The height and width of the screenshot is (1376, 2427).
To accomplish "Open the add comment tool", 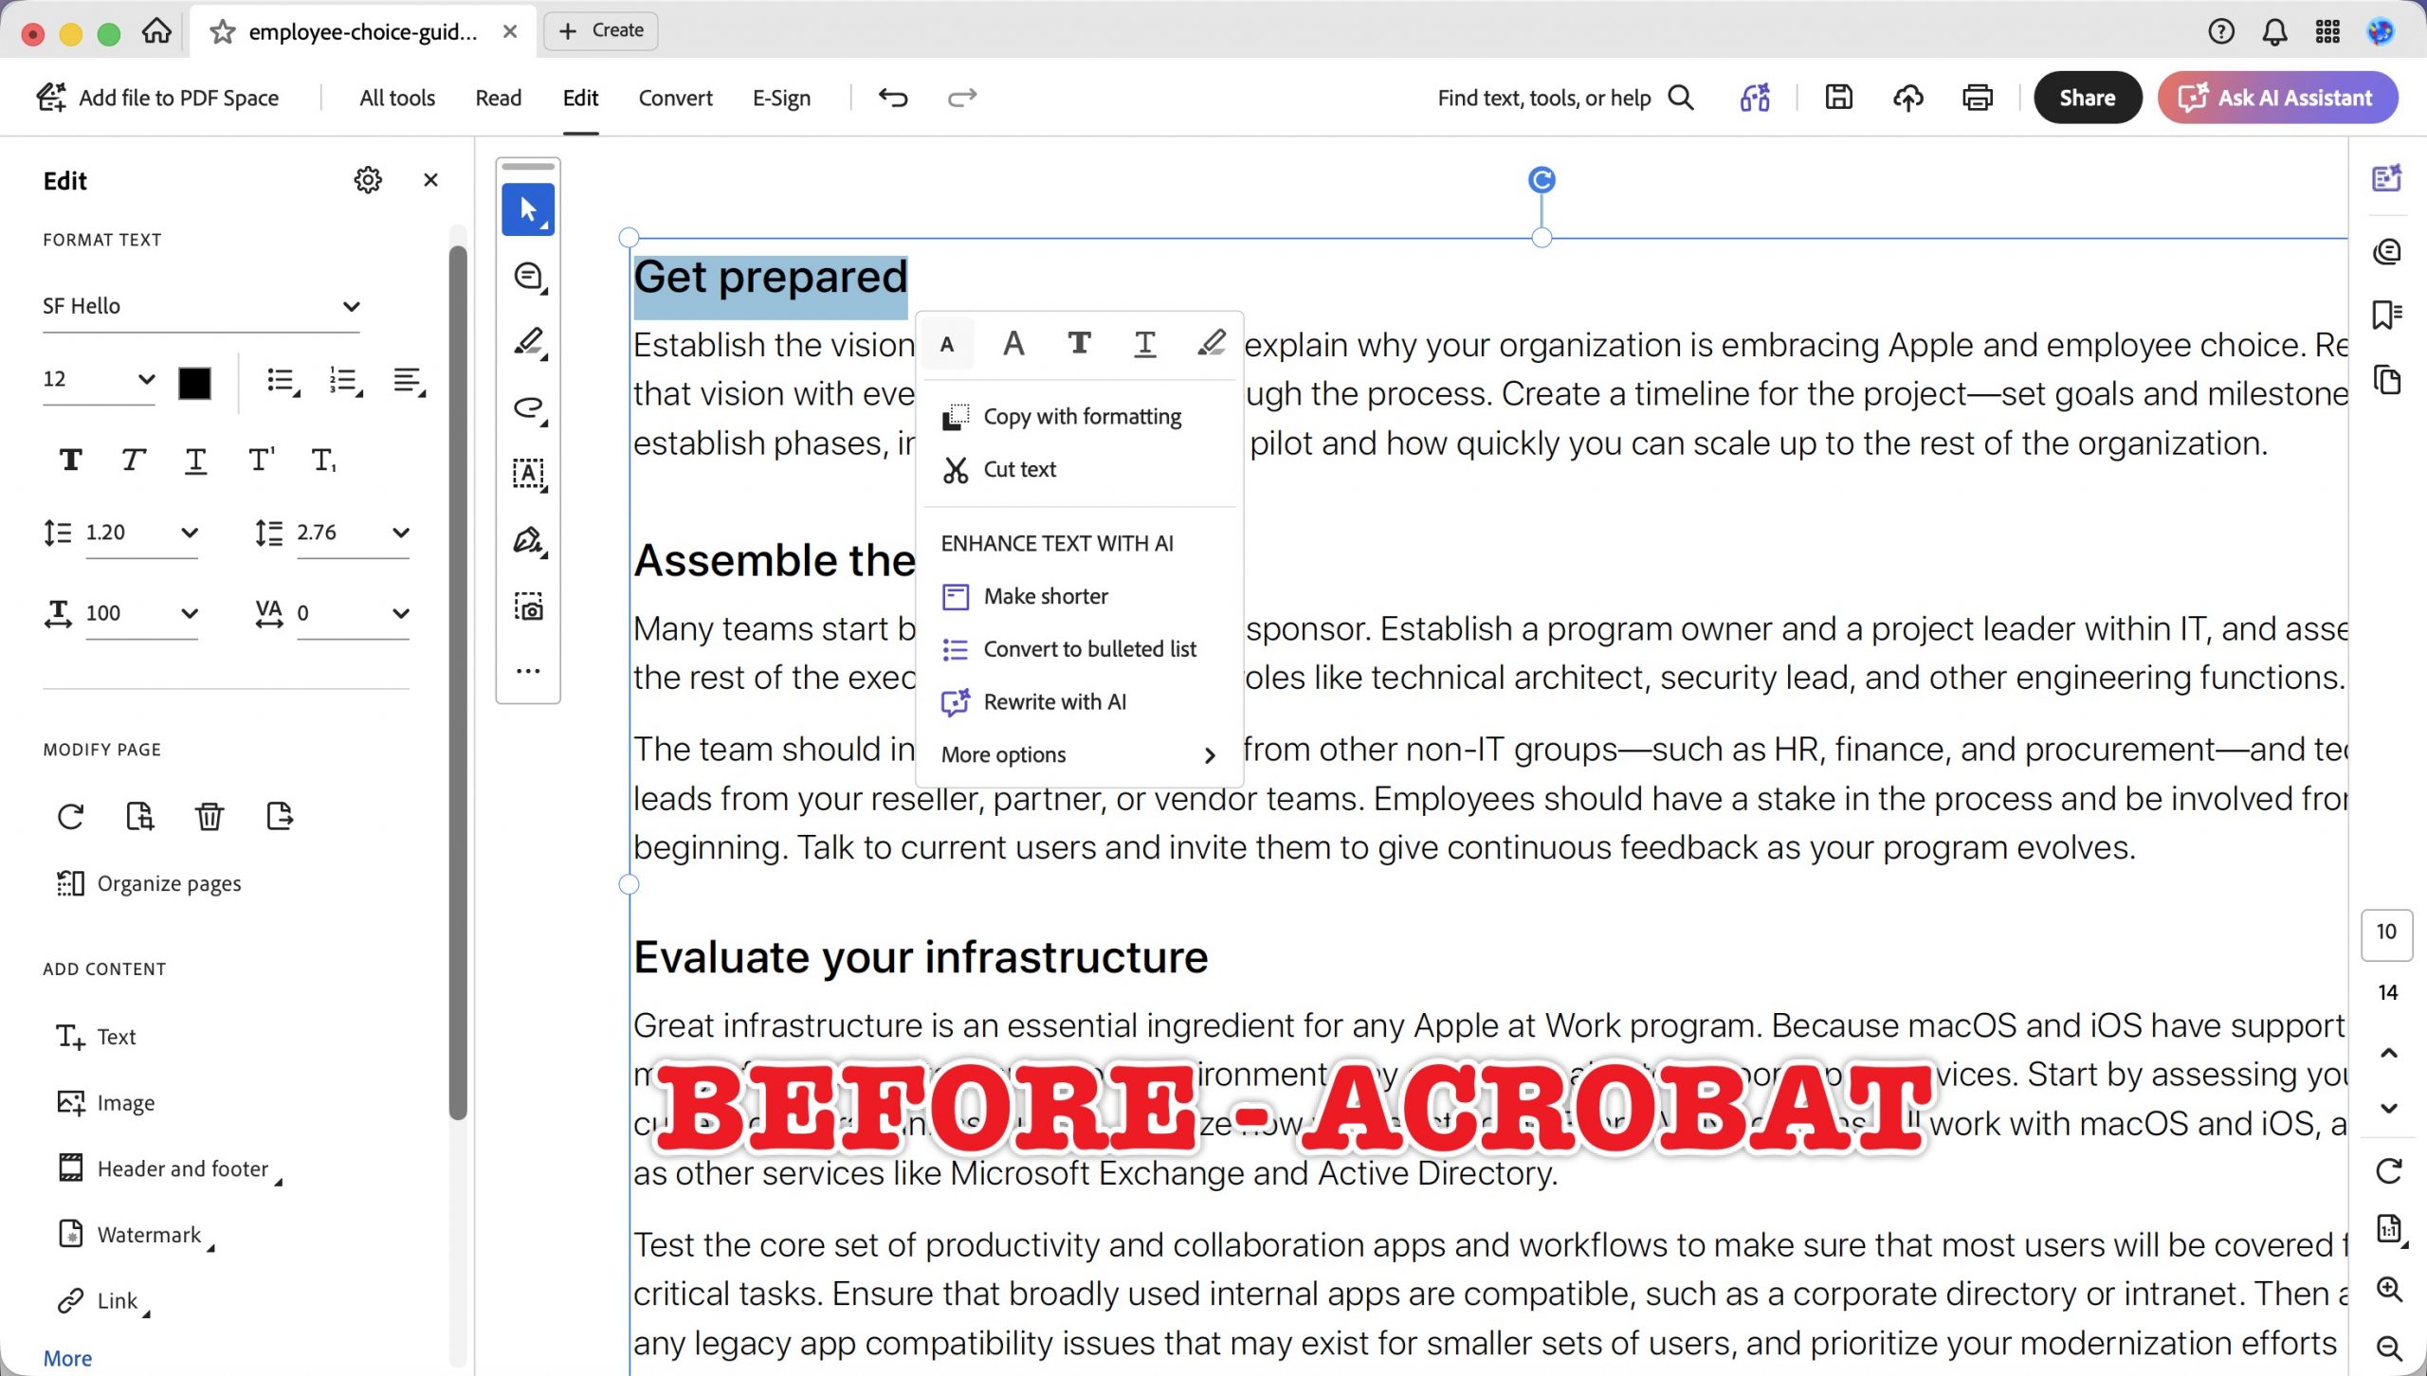I will pyautogui.click(x=528, y=277).
